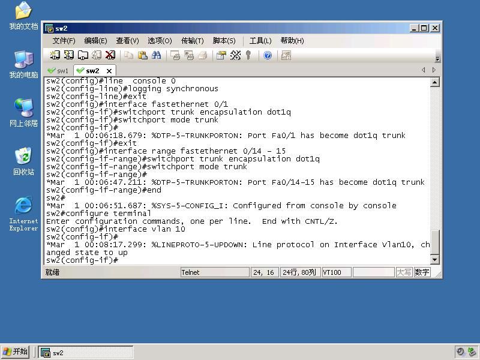The image size is (480, 360).
Task: Click the %SYS-5-CONFIG_I log message line
Action: (221, 205)
